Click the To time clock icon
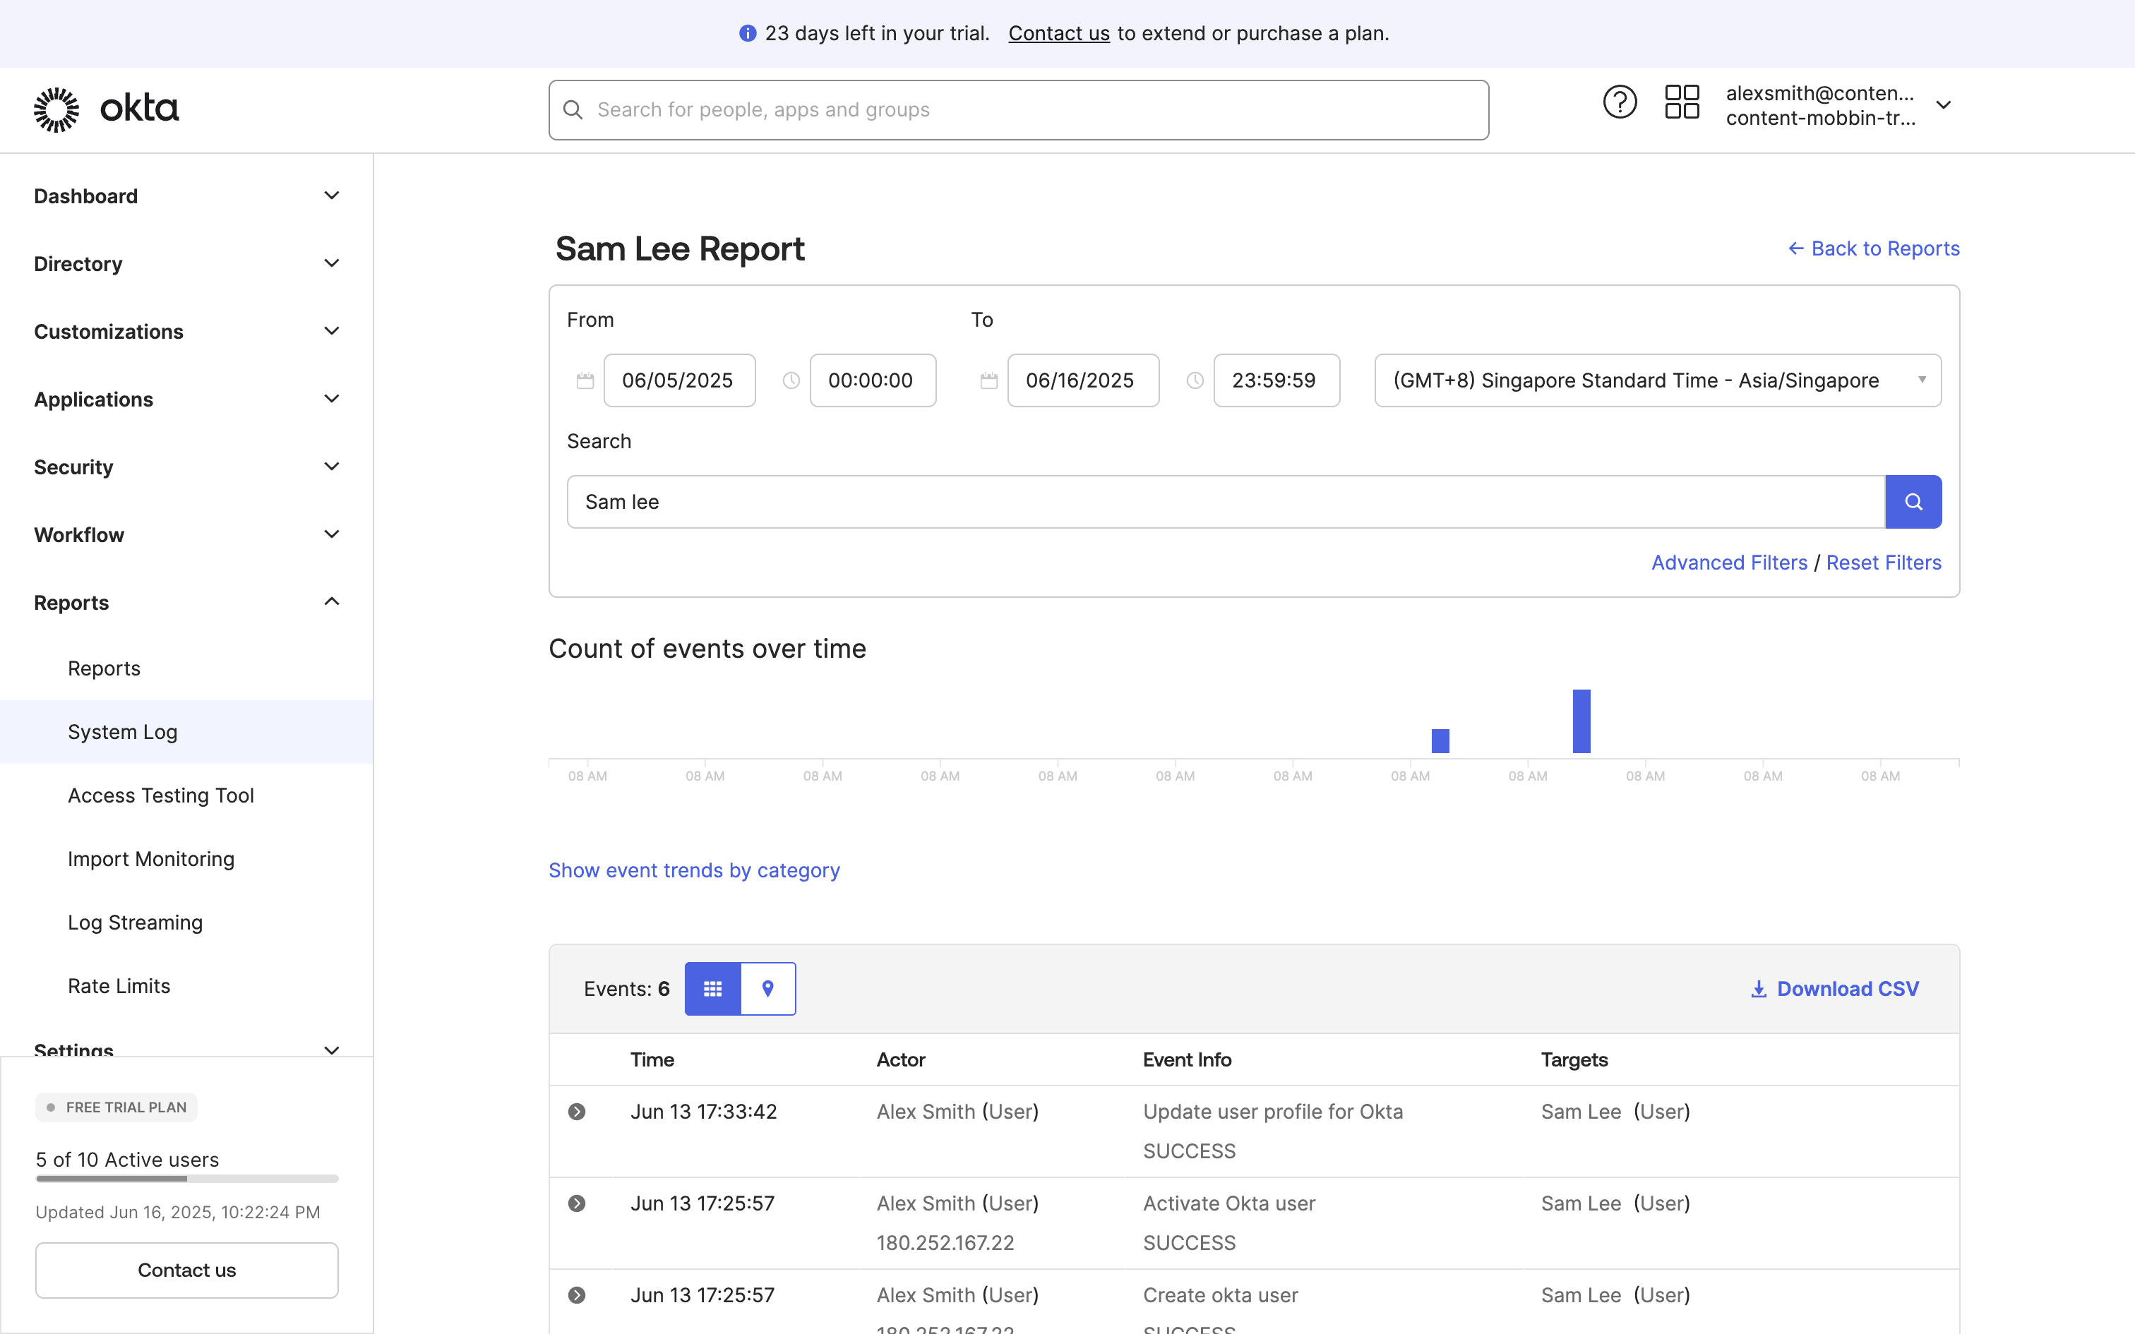This screenshot has height=1334, width=2135. pyautogui.click(x=1195, y=380)
